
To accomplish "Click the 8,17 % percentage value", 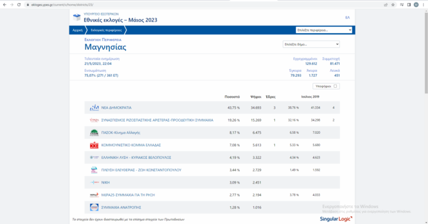I will click(x=234, y=133).
